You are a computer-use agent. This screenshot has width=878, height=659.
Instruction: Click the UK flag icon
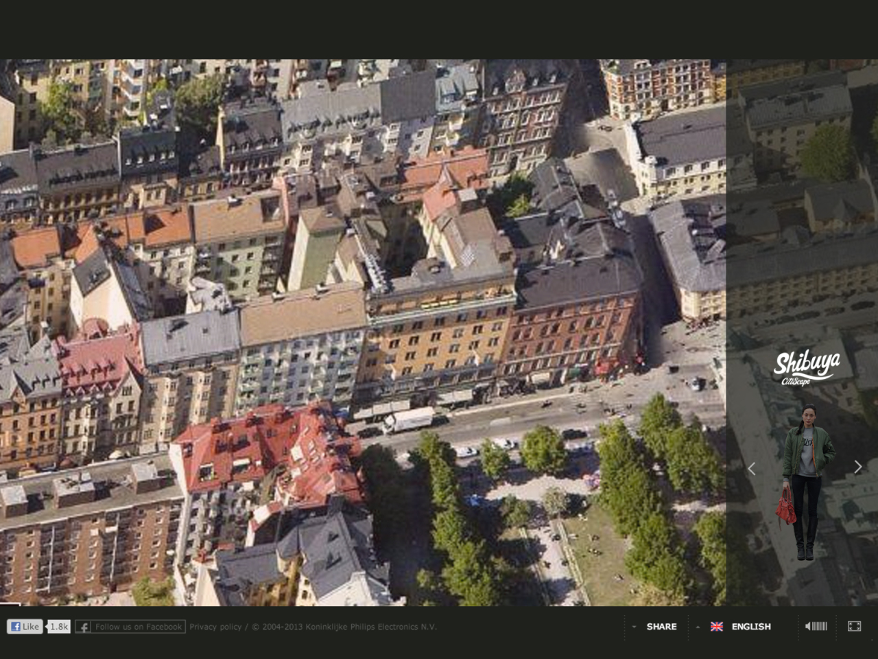[x=717, y=626]
